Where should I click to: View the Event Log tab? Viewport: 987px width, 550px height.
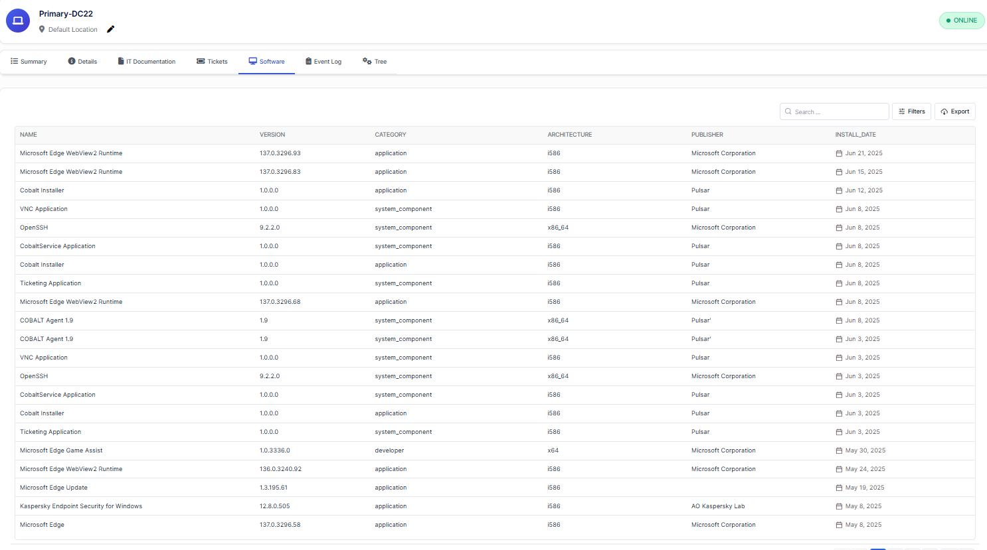[x=323, y=62]
